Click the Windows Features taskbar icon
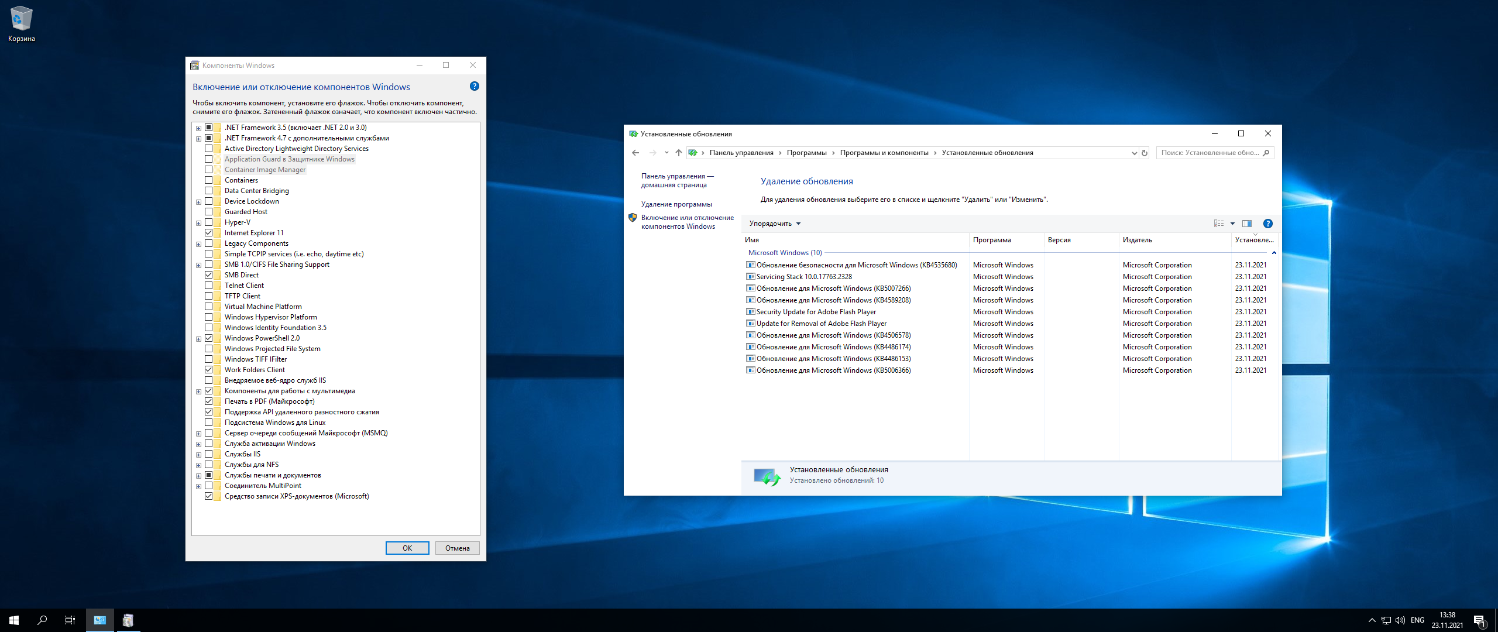 (x=128, y=620)
